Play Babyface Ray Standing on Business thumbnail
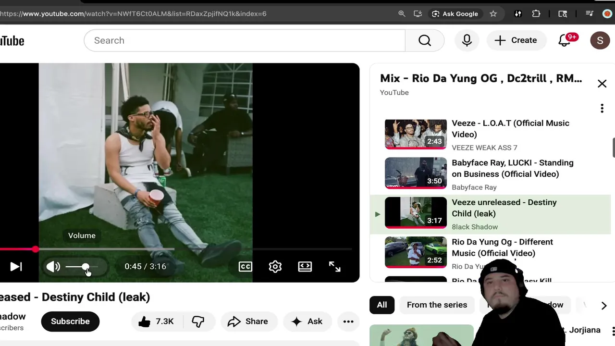 [416, 173]
